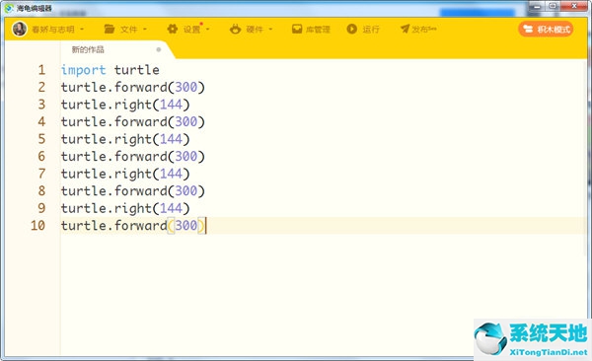Image resolution: width=592 pixels, height=361 pixels.
Task: Expand the 文件 dropdown arrow
Action: [x=145, y=29]
